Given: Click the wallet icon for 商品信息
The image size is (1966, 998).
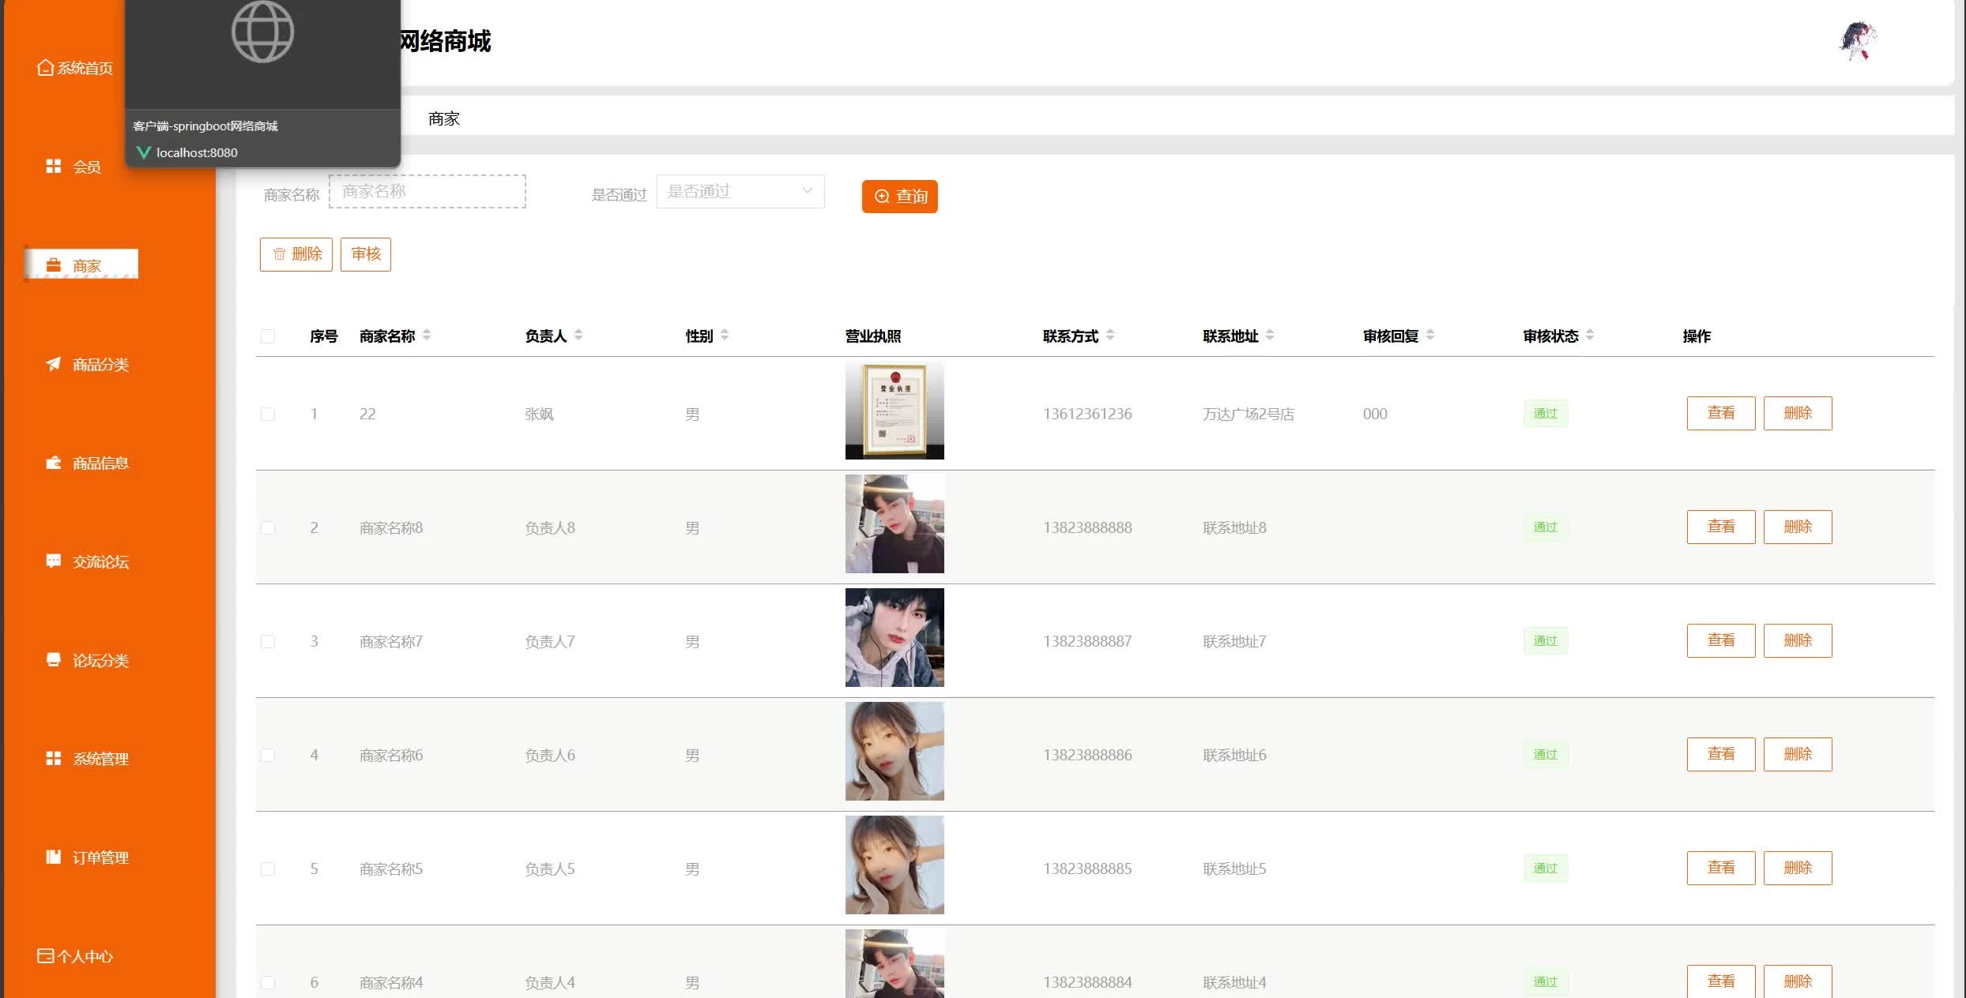Looking at the screenshot, I should tap(53, 463).
